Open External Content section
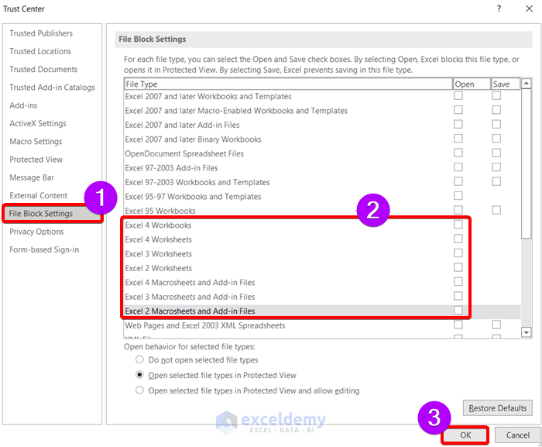 [x=39, y=195]
